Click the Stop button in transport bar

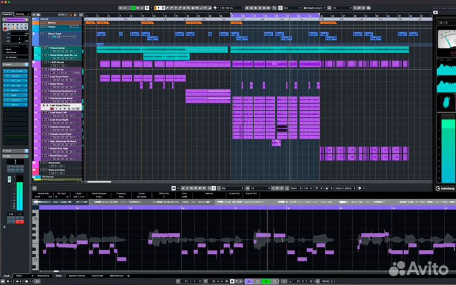pyautogui.click(x=258, y=281)
